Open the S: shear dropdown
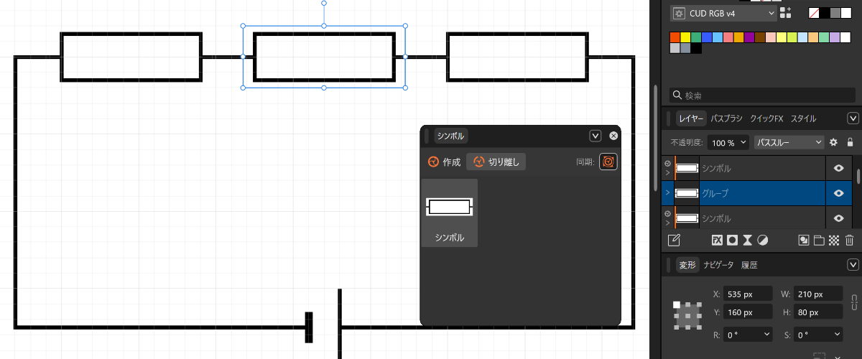 [x=817, y=335]
